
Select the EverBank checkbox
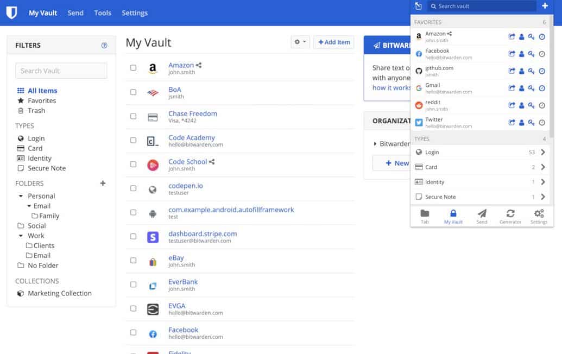[133, 284]
